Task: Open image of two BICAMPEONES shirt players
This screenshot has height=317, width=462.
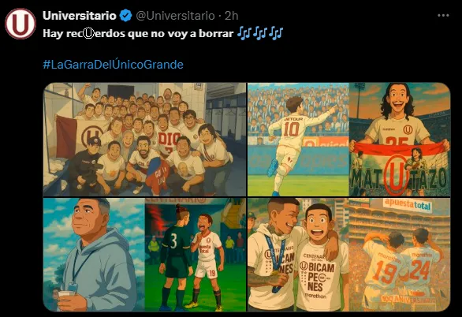Action: point(298,255)
